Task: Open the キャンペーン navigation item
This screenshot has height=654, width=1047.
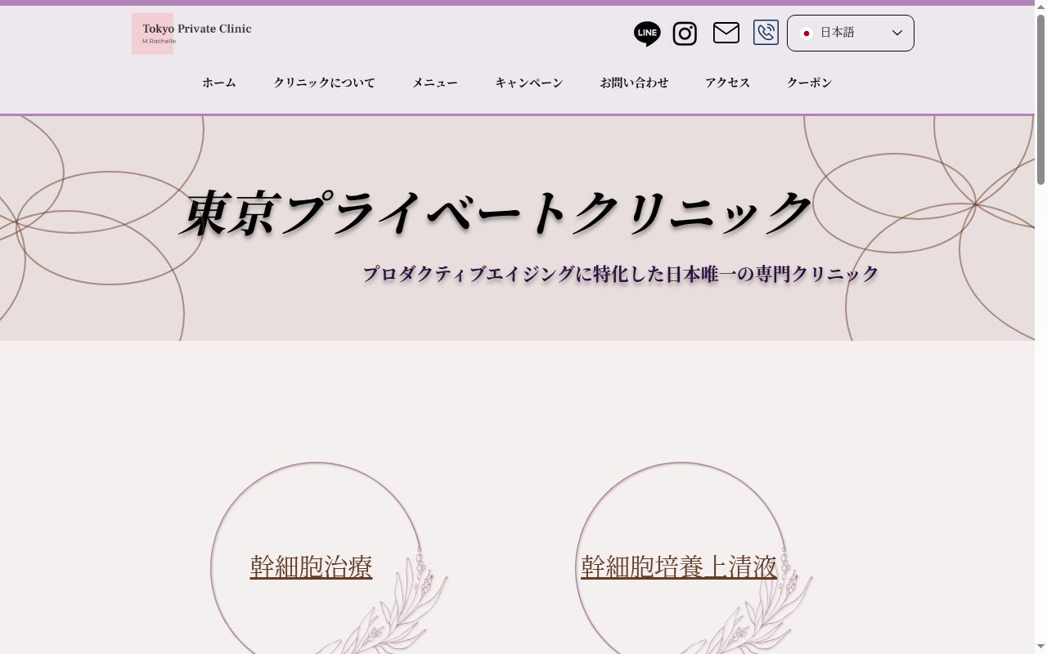Action: pyautogui.click(x=529, y=83)
